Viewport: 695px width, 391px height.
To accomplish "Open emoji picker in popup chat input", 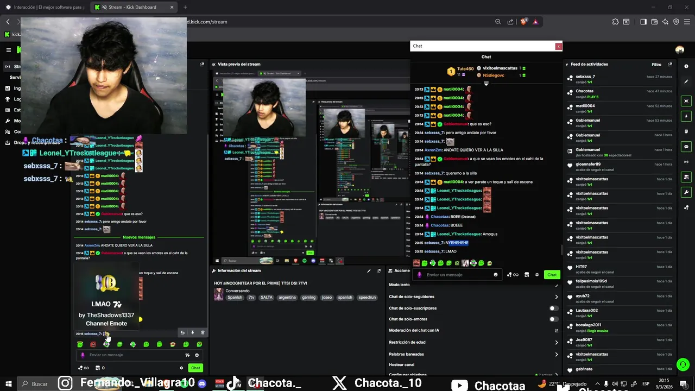I will coord(496,275).
